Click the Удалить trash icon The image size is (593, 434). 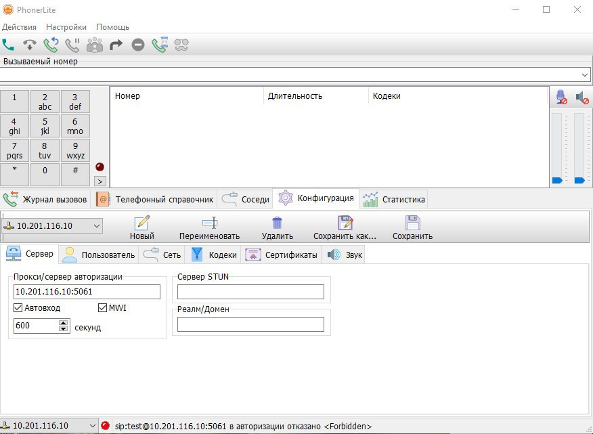coord(278,223)
